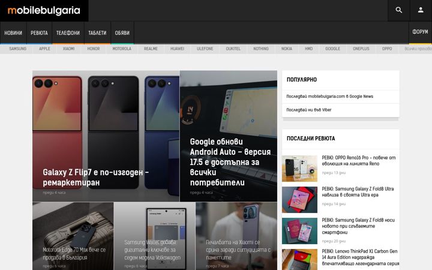
Task: Select the GOOGLE brand link
Action: (x=332, y=49)
